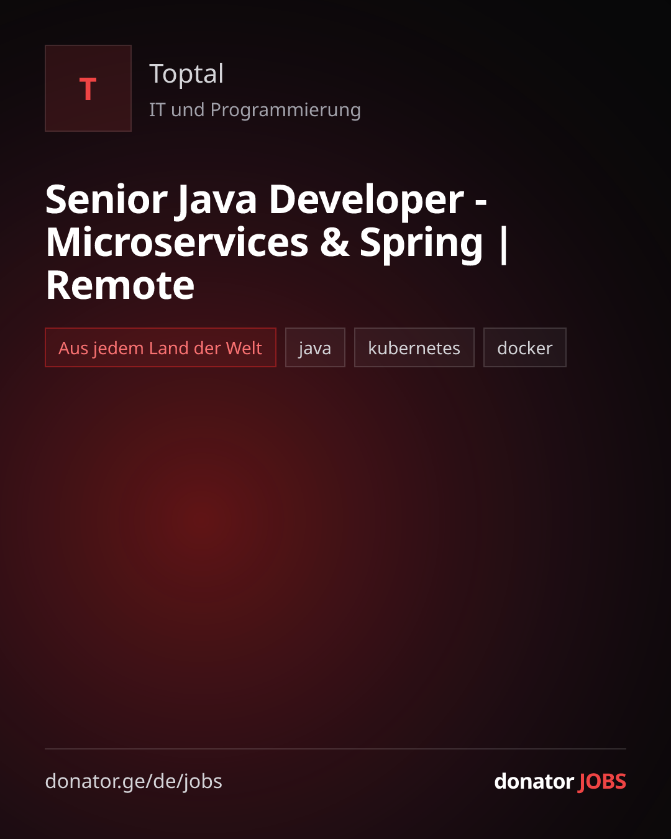Select the "docker" tag

point(525,347)
